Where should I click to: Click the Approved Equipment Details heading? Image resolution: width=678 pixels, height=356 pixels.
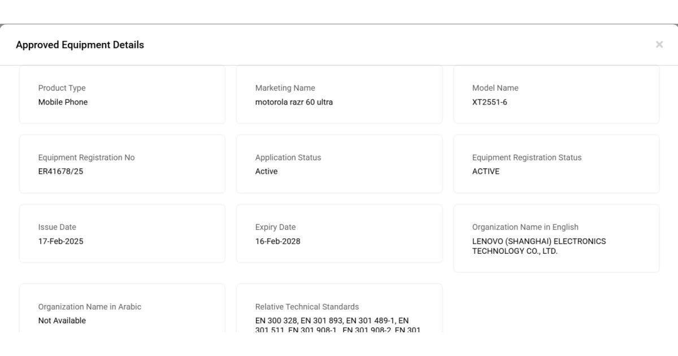coord(80,45)
